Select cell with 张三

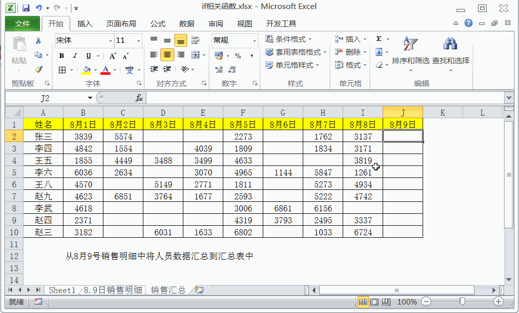tap(43, 137)
